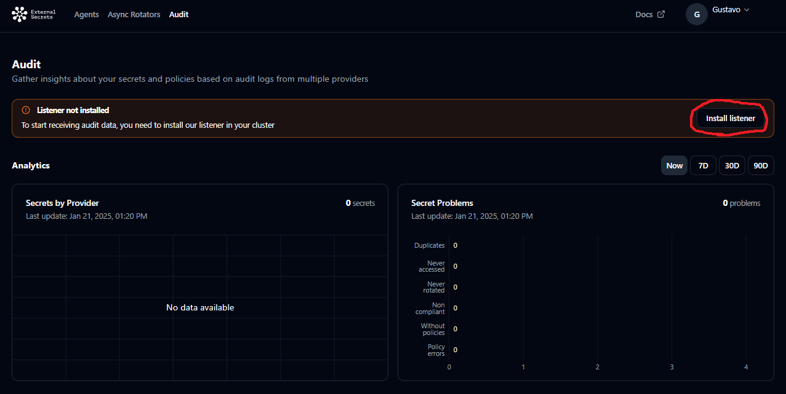The width and height of the screenshot is (786, 394).
Task: Click Gustavo's avatar circle
Action: 696,14
